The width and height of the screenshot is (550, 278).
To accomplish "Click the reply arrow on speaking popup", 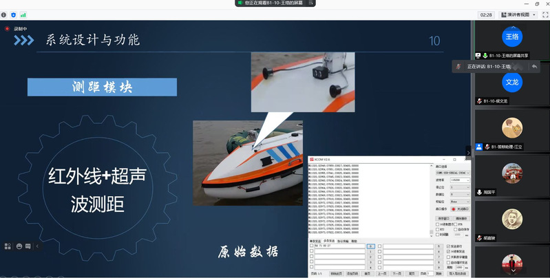I will click(534, 66).
